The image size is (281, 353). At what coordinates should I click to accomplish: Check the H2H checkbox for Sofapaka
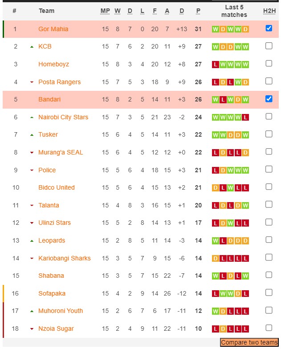pyautogui.click(x=269, y=292)
